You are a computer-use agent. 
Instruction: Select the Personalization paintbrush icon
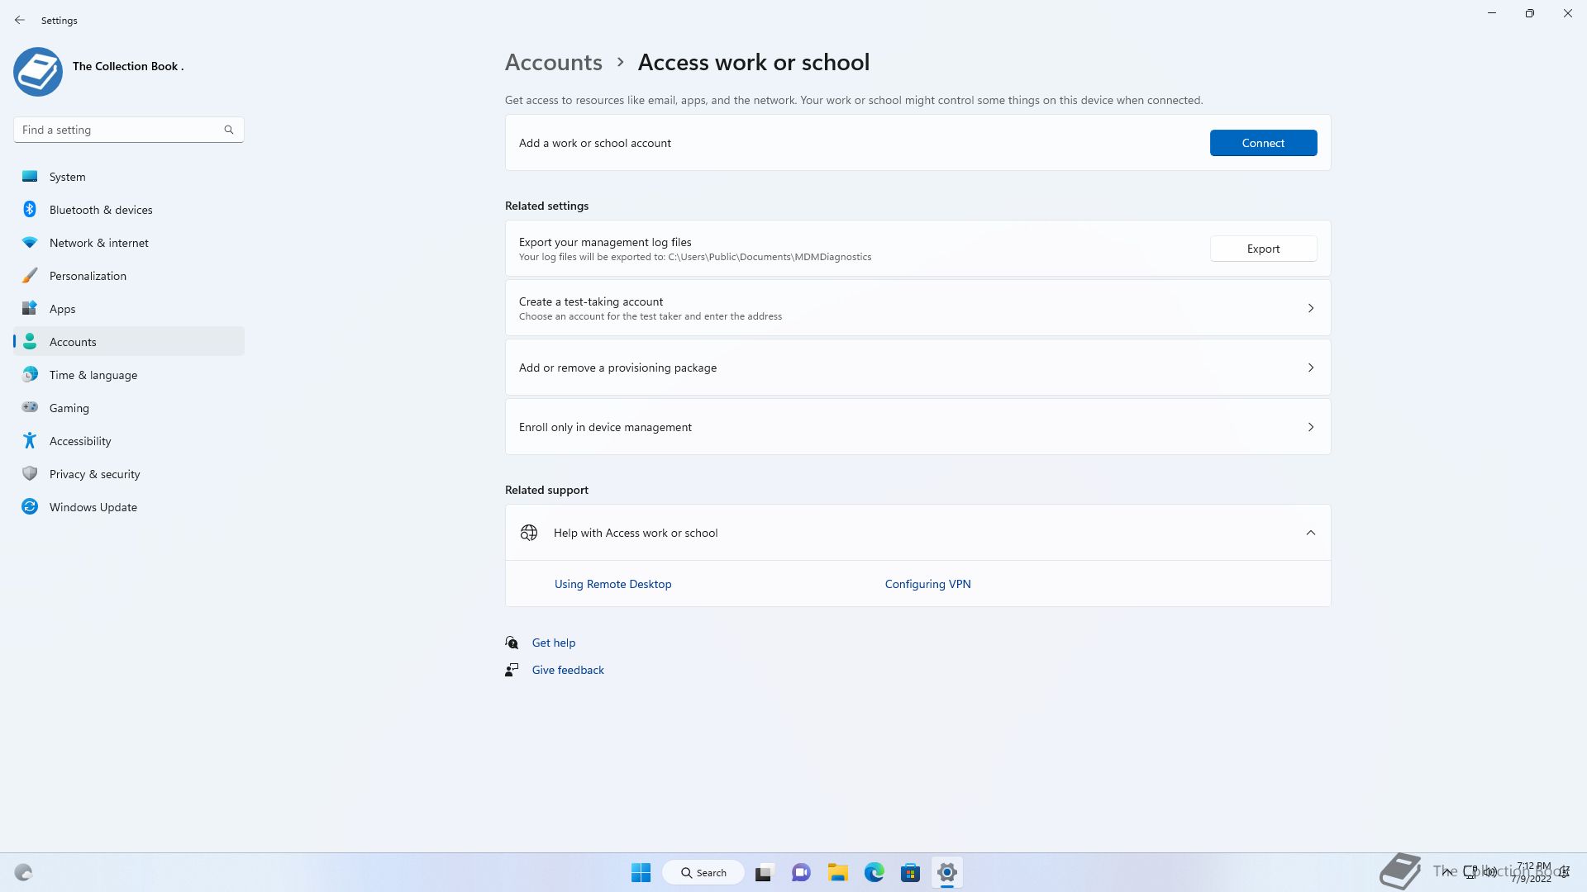[30, 276]
